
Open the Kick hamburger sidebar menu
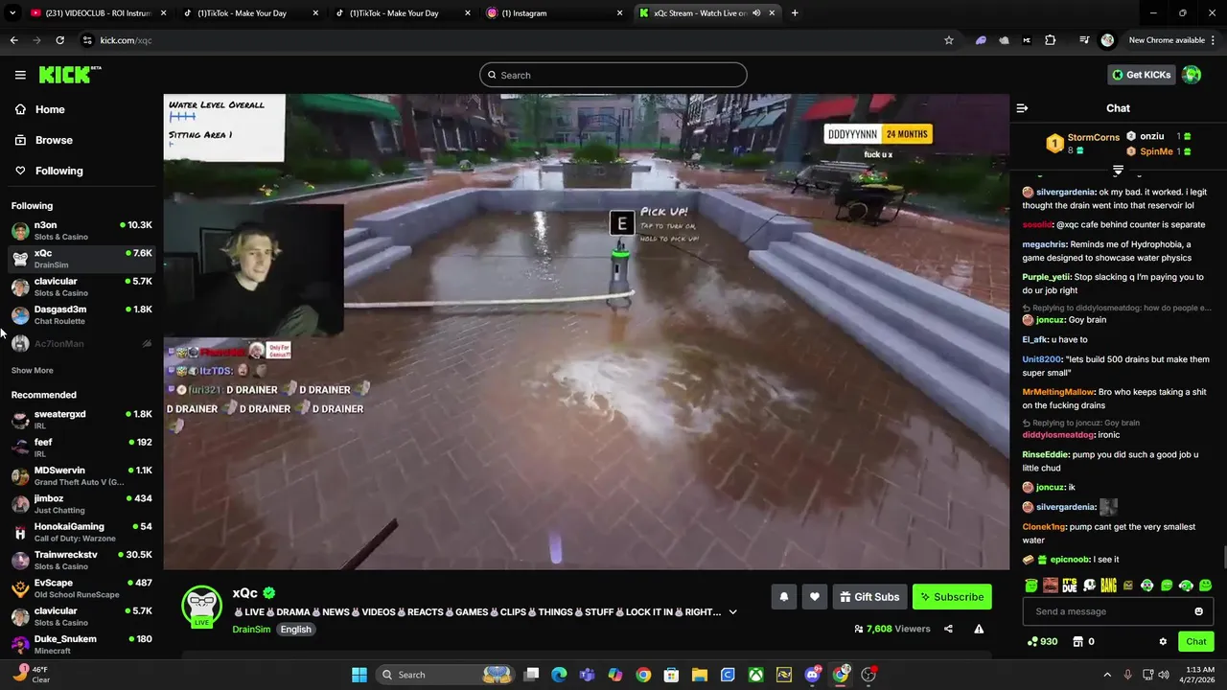click(x=20, y=75)
